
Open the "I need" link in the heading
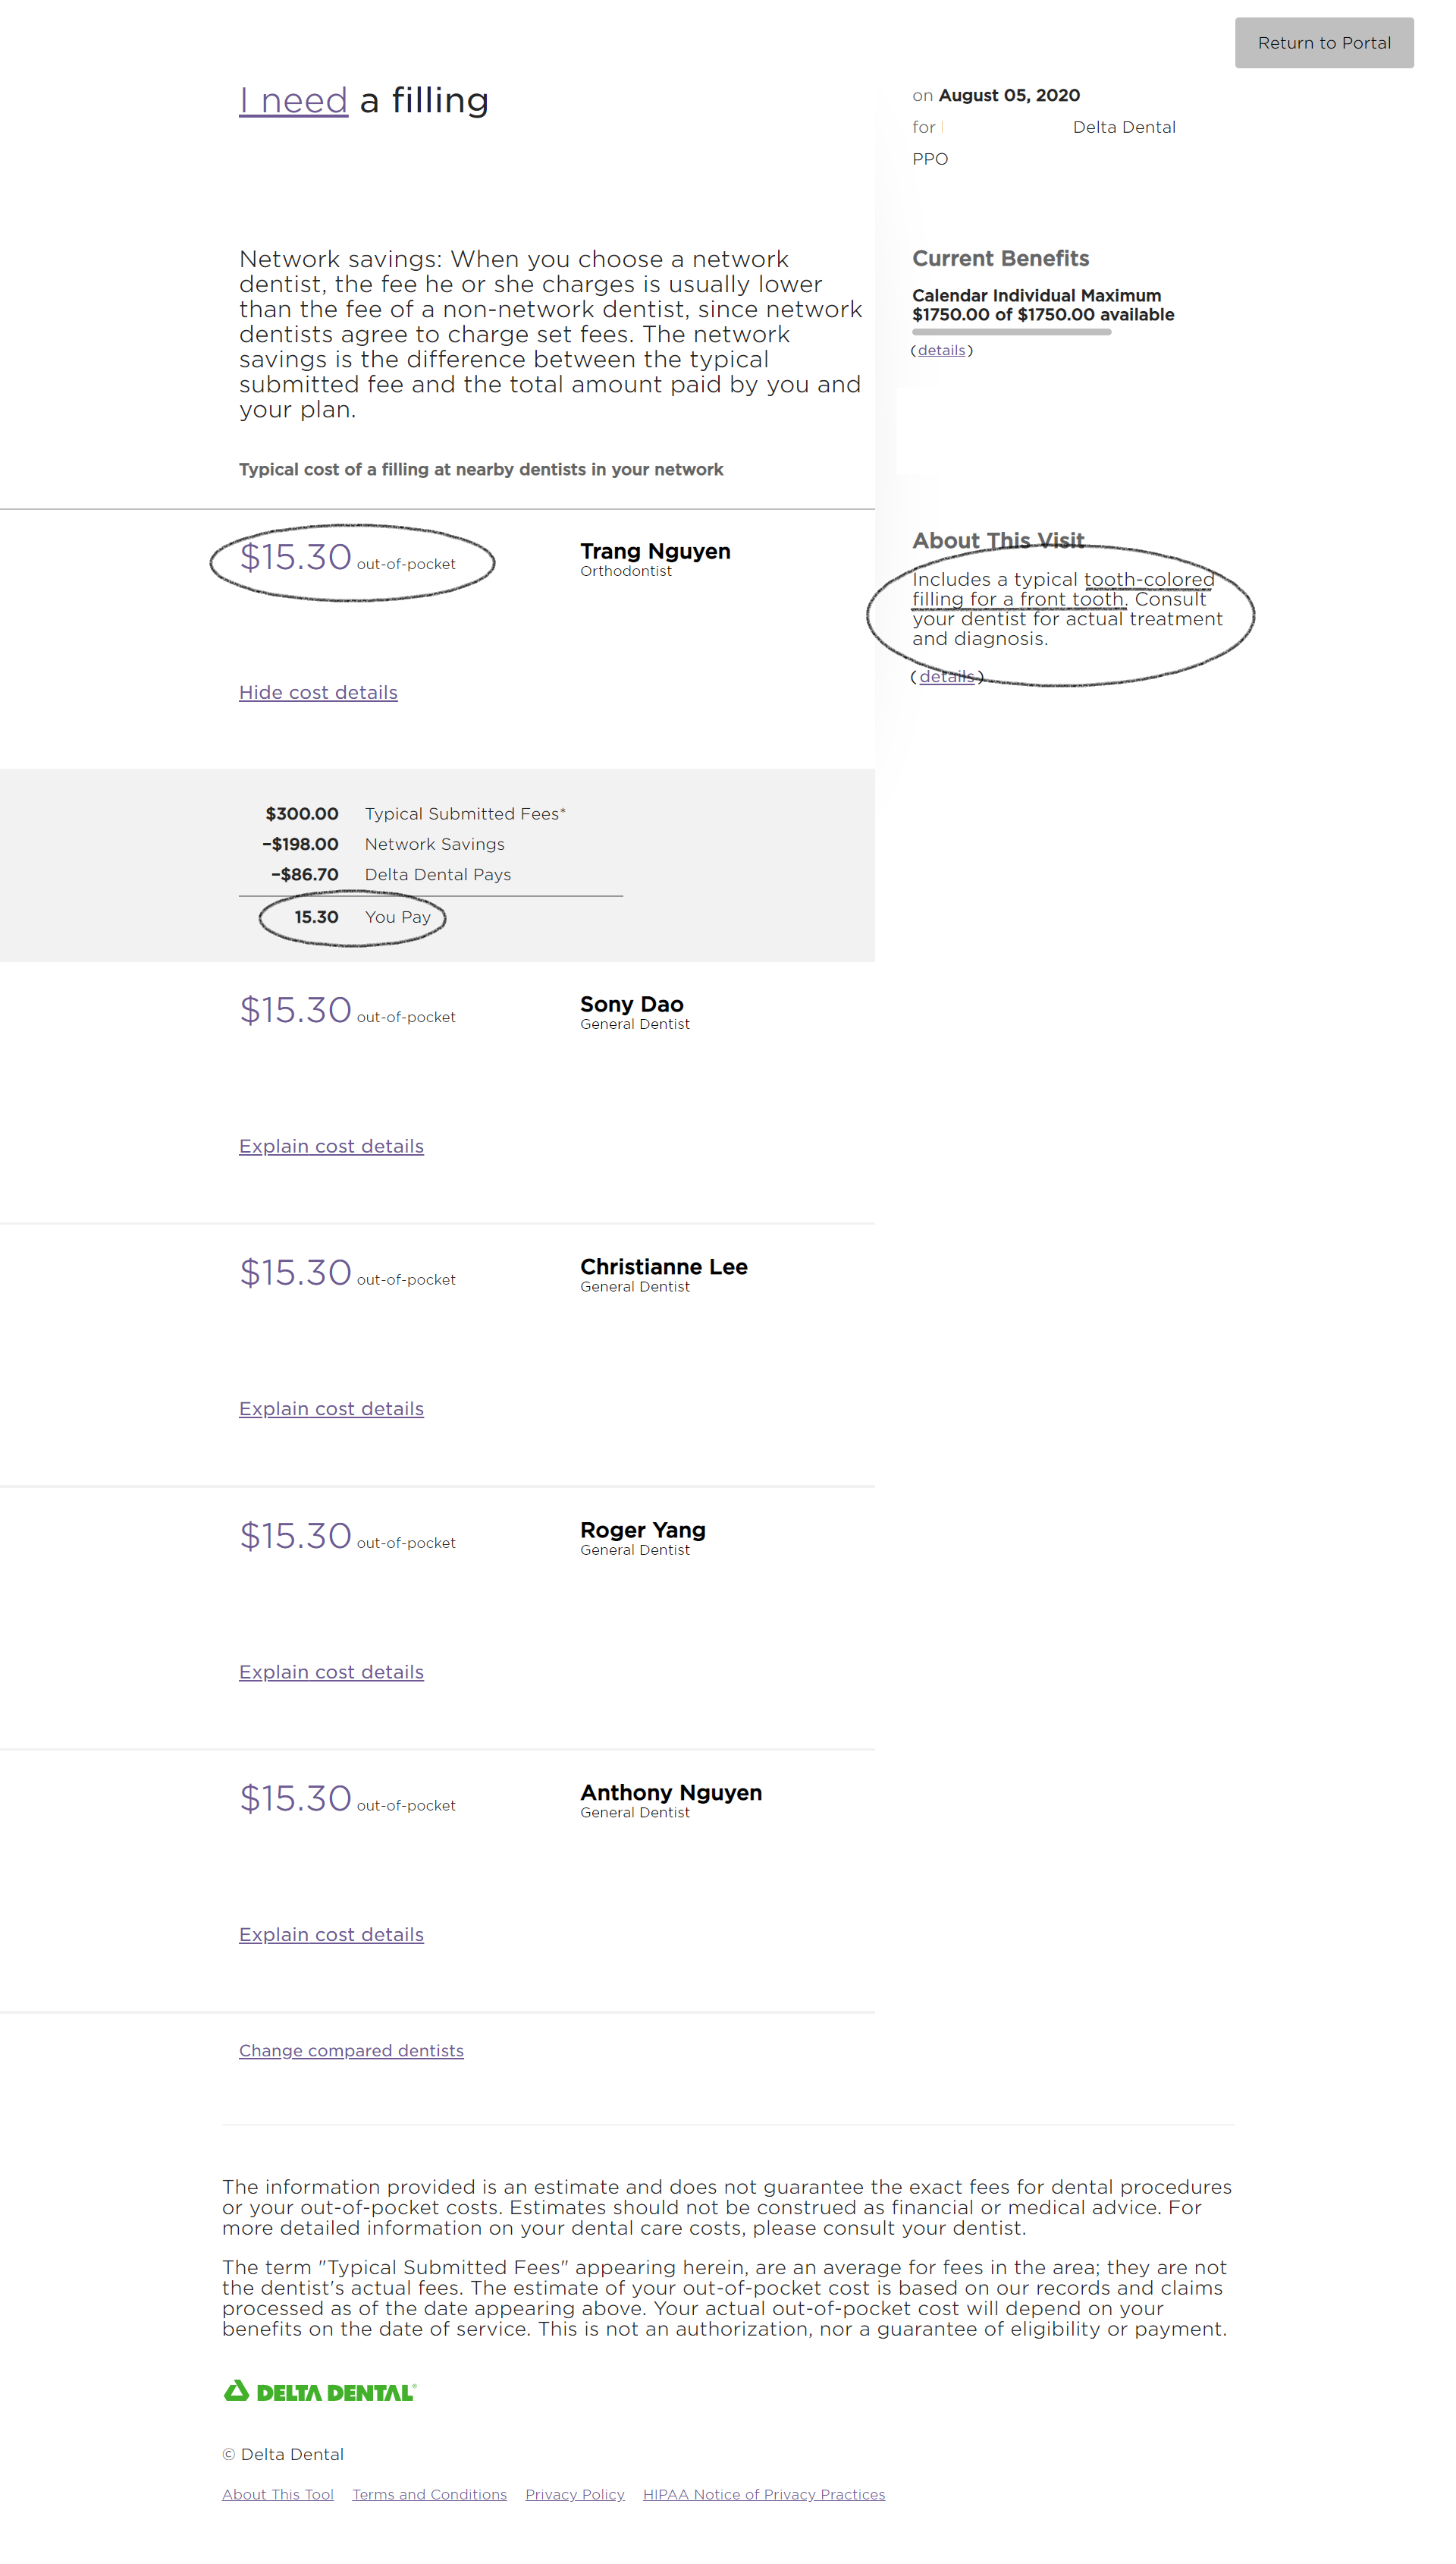(x=293, y=101)
